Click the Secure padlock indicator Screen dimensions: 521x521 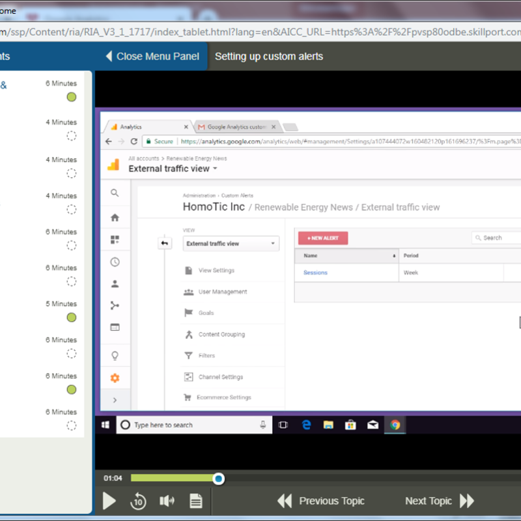(160, 141)
